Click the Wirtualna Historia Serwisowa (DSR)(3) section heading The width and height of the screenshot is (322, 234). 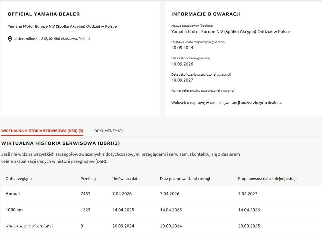61,143
